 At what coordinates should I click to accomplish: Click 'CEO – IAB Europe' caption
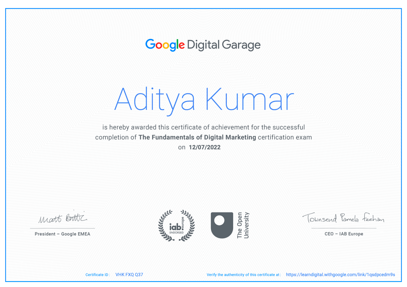click(344, 234)
